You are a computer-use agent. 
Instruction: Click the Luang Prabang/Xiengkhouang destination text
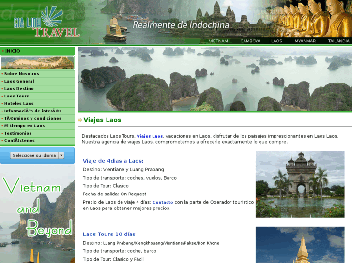point(161,243)
